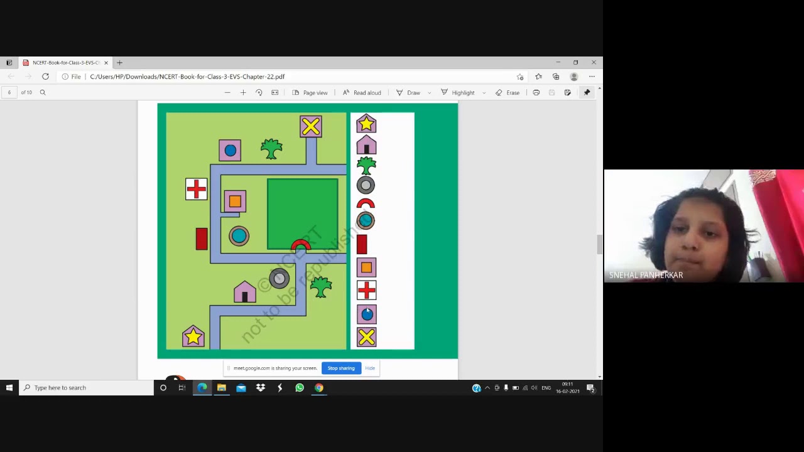Image resolution: width=804 pixels, height=452 pixels.
Task: Click the tab actions menu icon
Action: (9, 63)
